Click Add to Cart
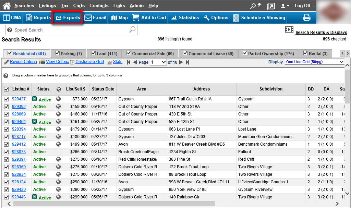The height and width of the screenshot is (208, 351). coord(149,17)
